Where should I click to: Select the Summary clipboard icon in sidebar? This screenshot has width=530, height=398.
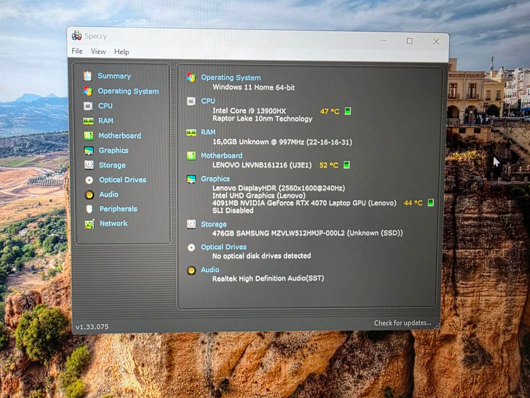point(88,76)
